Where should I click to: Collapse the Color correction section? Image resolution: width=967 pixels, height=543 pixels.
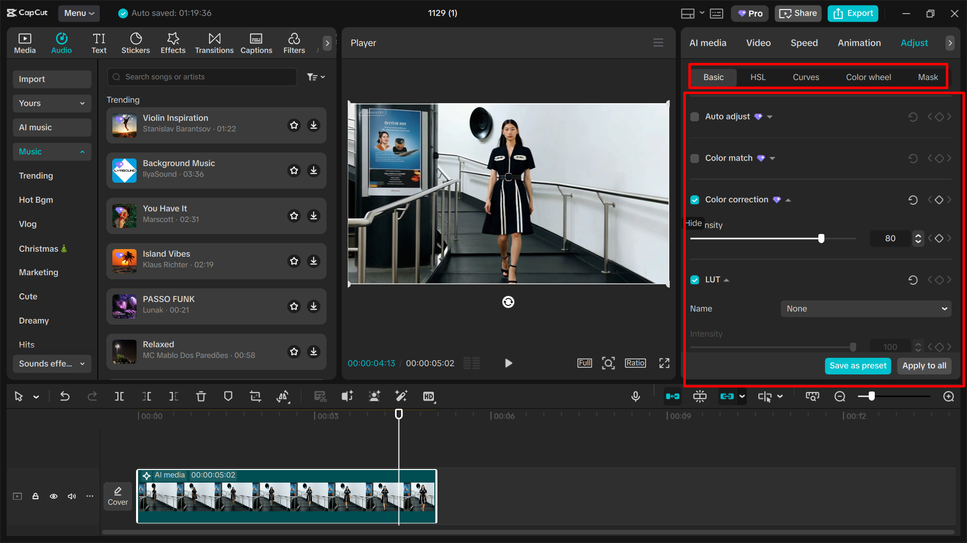click(x=788, y=199)
